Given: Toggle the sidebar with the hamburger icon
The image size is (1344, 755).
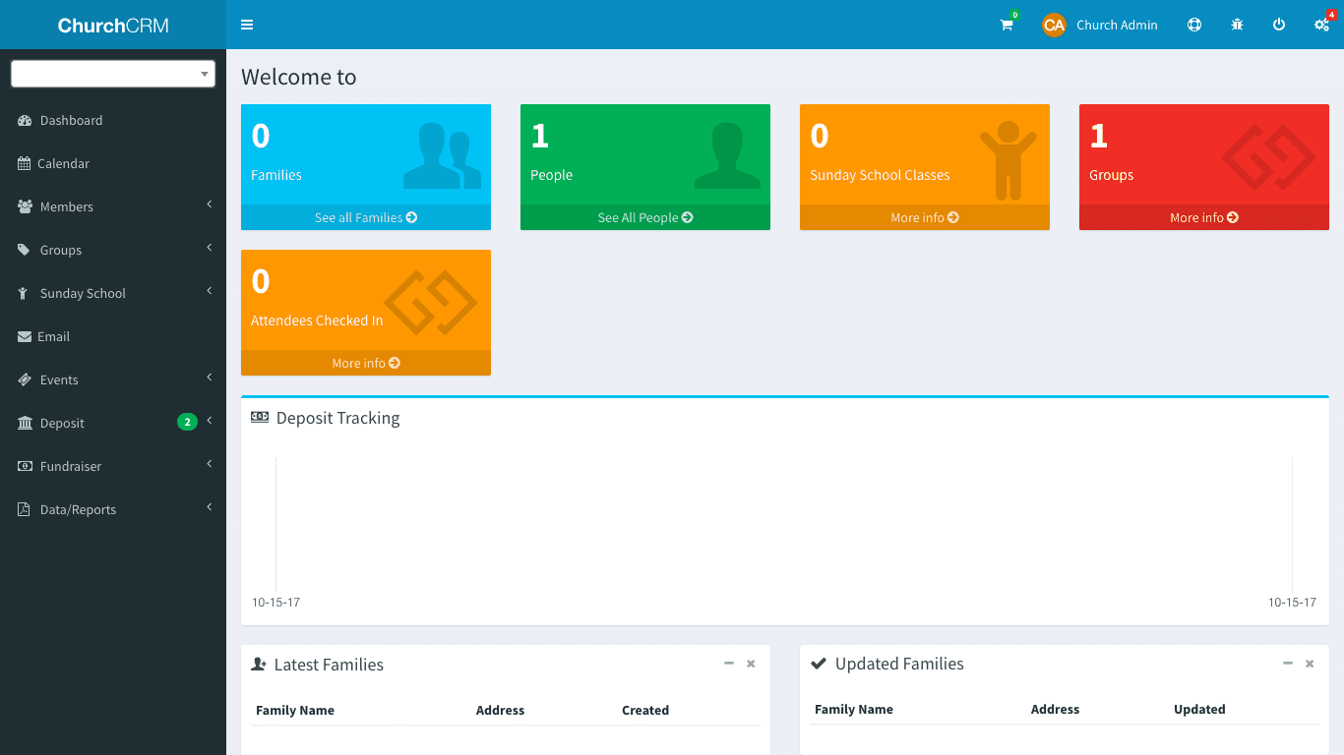Looking at the screenshot, I should point(247,25).
